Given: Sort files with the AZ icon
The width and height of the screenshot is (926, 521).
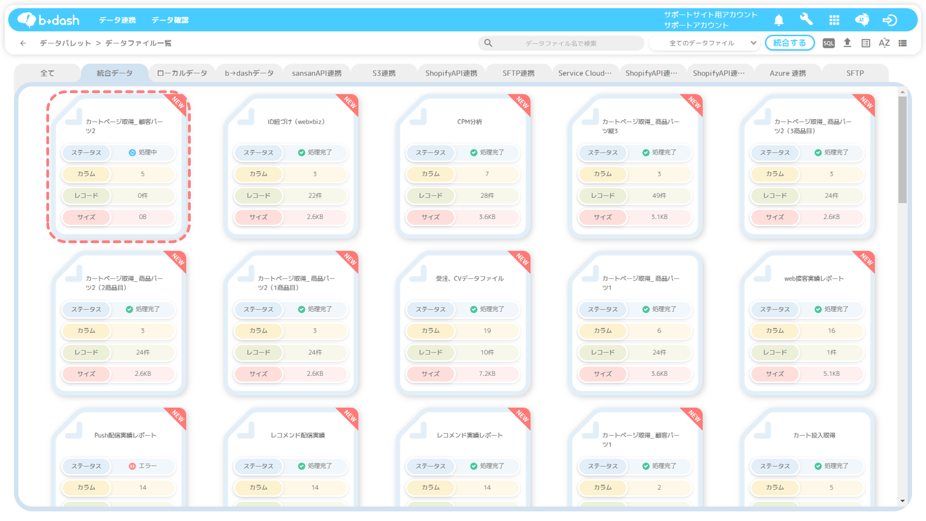Looking at the screenshot, I should (884, 43).
